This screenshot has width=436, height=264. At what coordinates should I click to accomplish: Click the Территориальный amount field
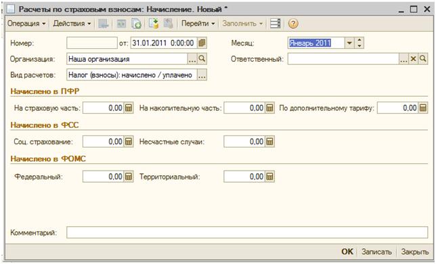click(x=244, y=177)
